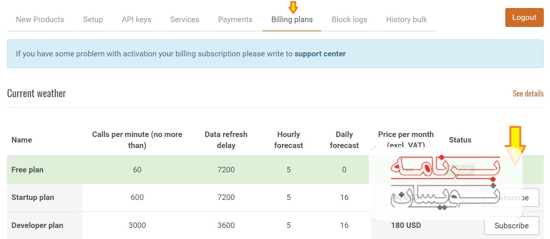Click the Current weather section heading
The image size is (550, 239).
pyautogui.click(x=37, y=94)
